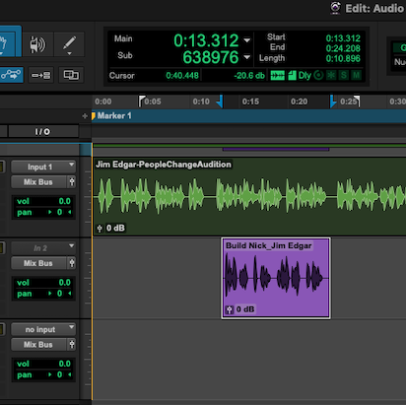Open the Sub counter time scale dropdown
Image resolution: width=406 pixels, height=405 pixels.
[x=247, y=57]
